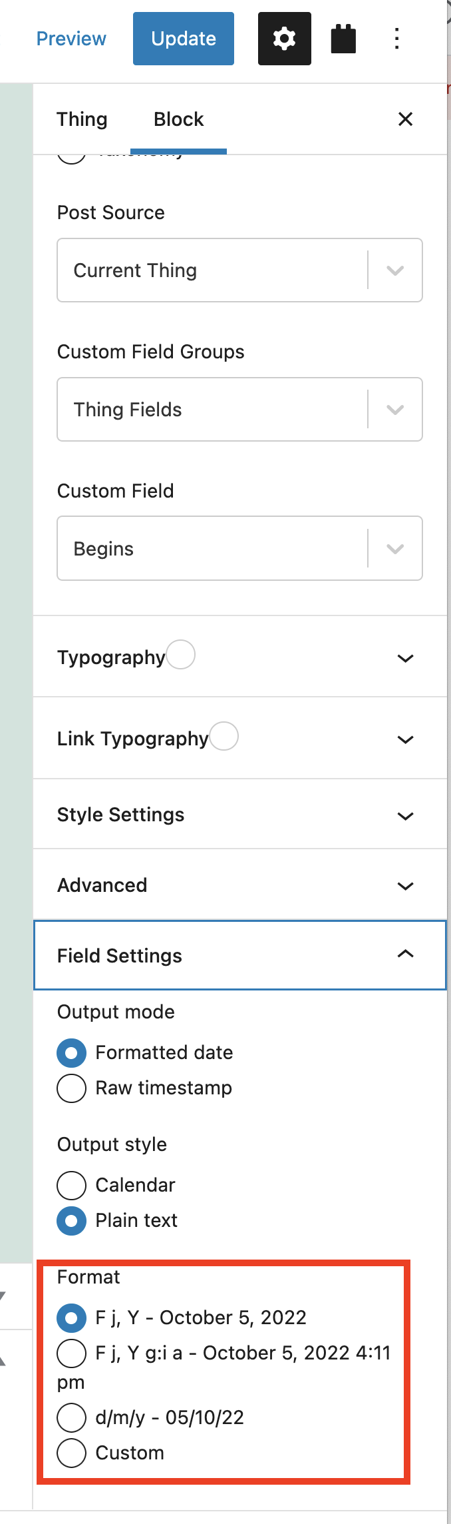This screenshot has height=1524, width=451.
Task: Click the Preview link
Action: (71, 39)
